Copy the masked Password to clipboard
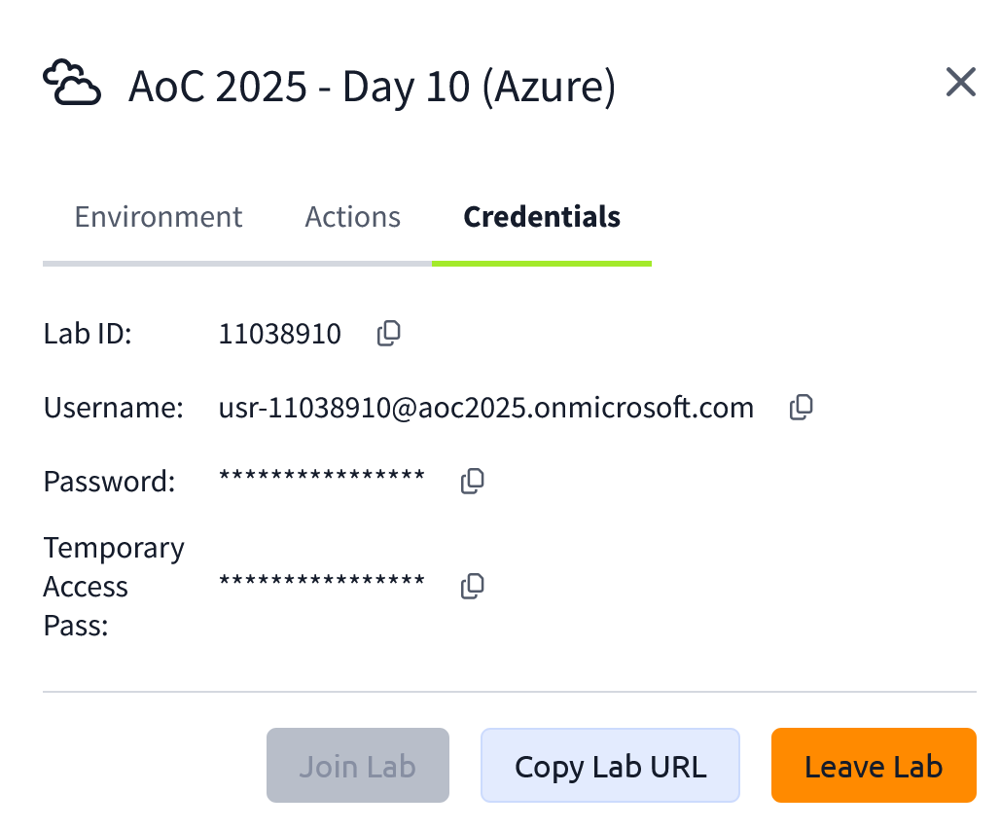1000x829 pixels. (473, 480)
